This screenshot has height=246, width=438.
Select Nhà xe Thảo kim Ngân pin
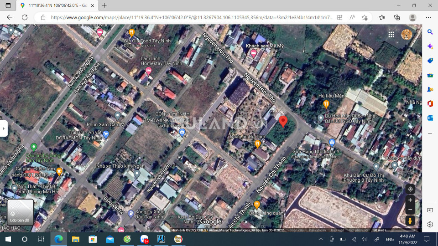click(x=136, y=174)
